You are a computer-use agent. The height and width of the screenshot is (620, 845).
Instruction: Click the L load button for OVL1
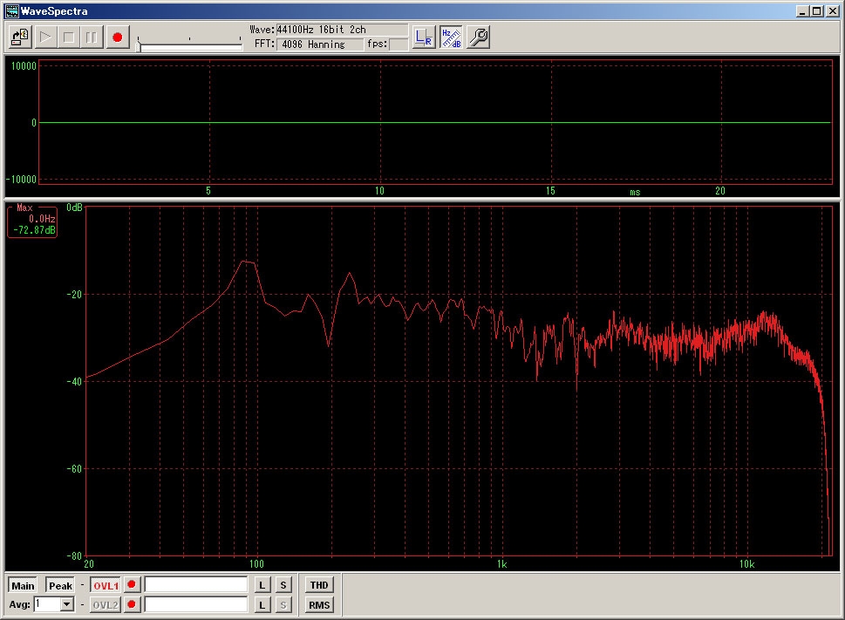tap(262, 585)
